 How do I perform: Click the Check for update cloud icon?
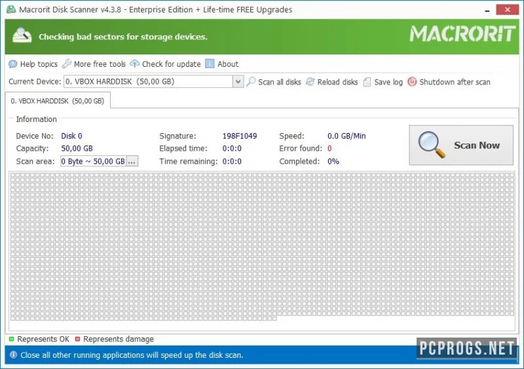135,64
